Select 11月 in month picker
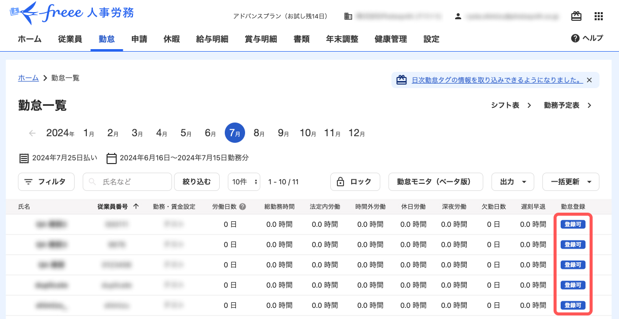The width and height of the screenshot is (619, 319). [x=332, y=133]
